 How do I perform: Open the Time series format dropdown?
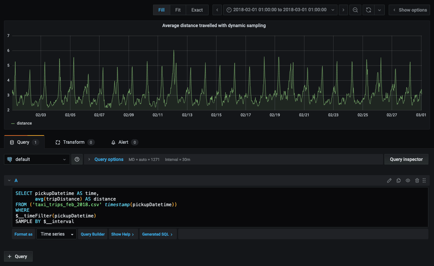(x=57, y=234)
